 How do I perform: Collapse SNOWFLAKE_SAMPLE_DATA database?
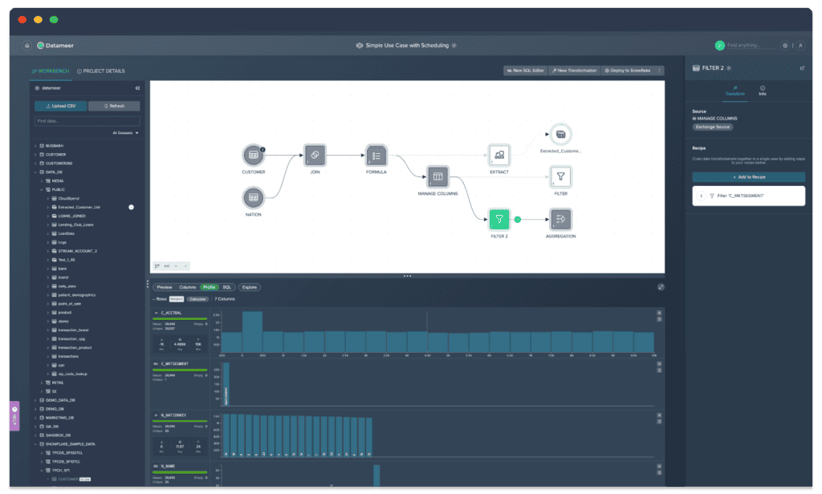(x=35, y=444)
